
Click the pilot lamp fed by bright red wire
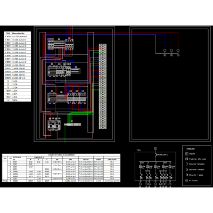(178, 51)
